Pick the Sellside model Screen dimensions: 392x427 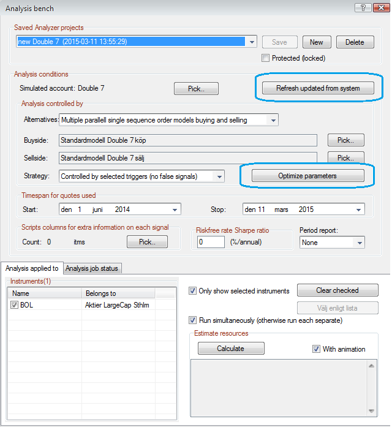[345, 157]
